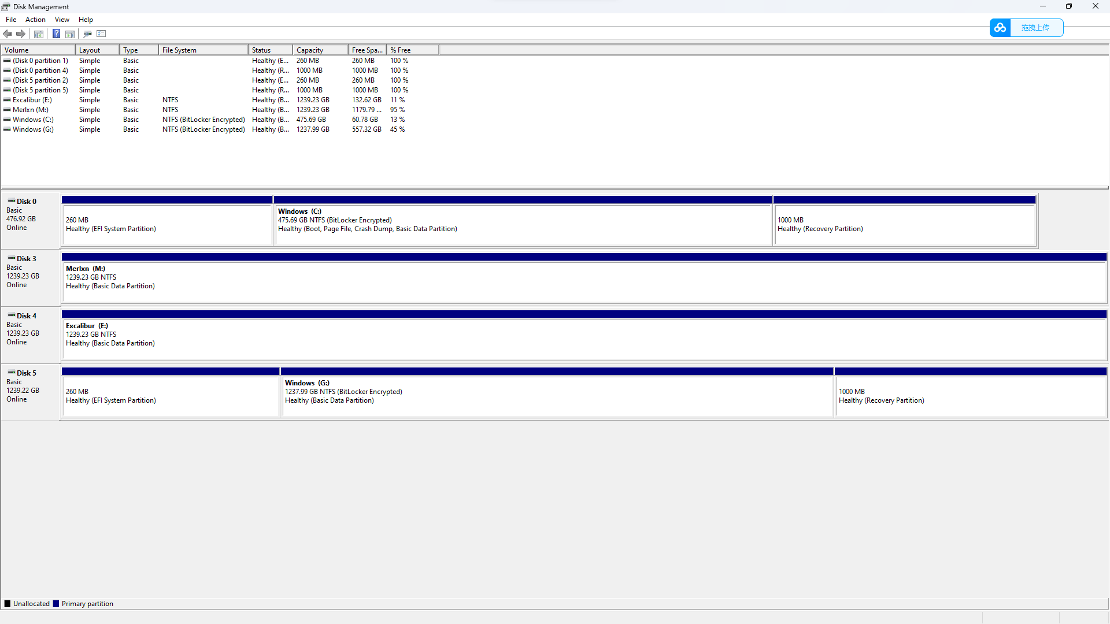Open Help via blue question mark icon

pos(56,34)
